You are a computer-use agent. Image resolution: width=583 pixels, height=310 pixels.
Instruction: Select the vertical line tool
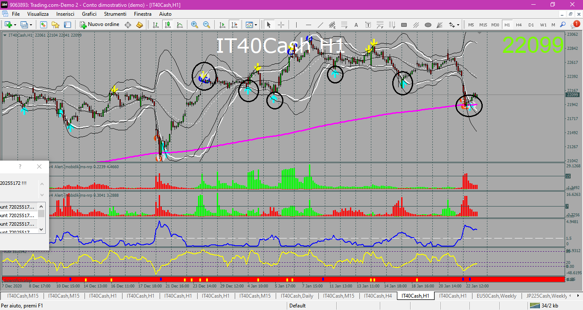(x=296, y=25)
